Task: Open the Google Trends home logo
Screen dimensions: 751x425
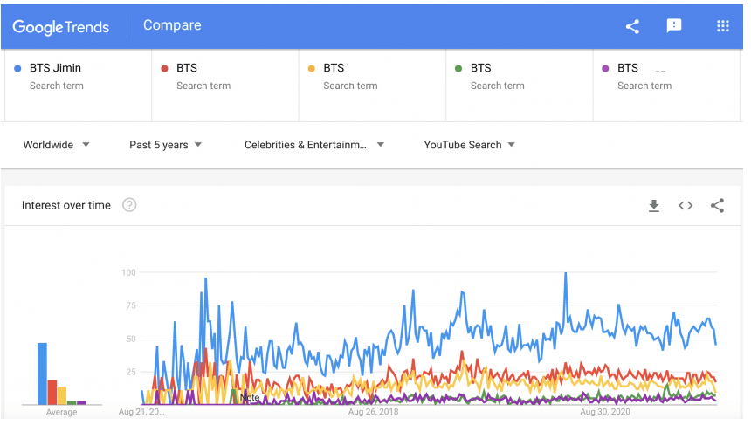Action: [61, 27]
